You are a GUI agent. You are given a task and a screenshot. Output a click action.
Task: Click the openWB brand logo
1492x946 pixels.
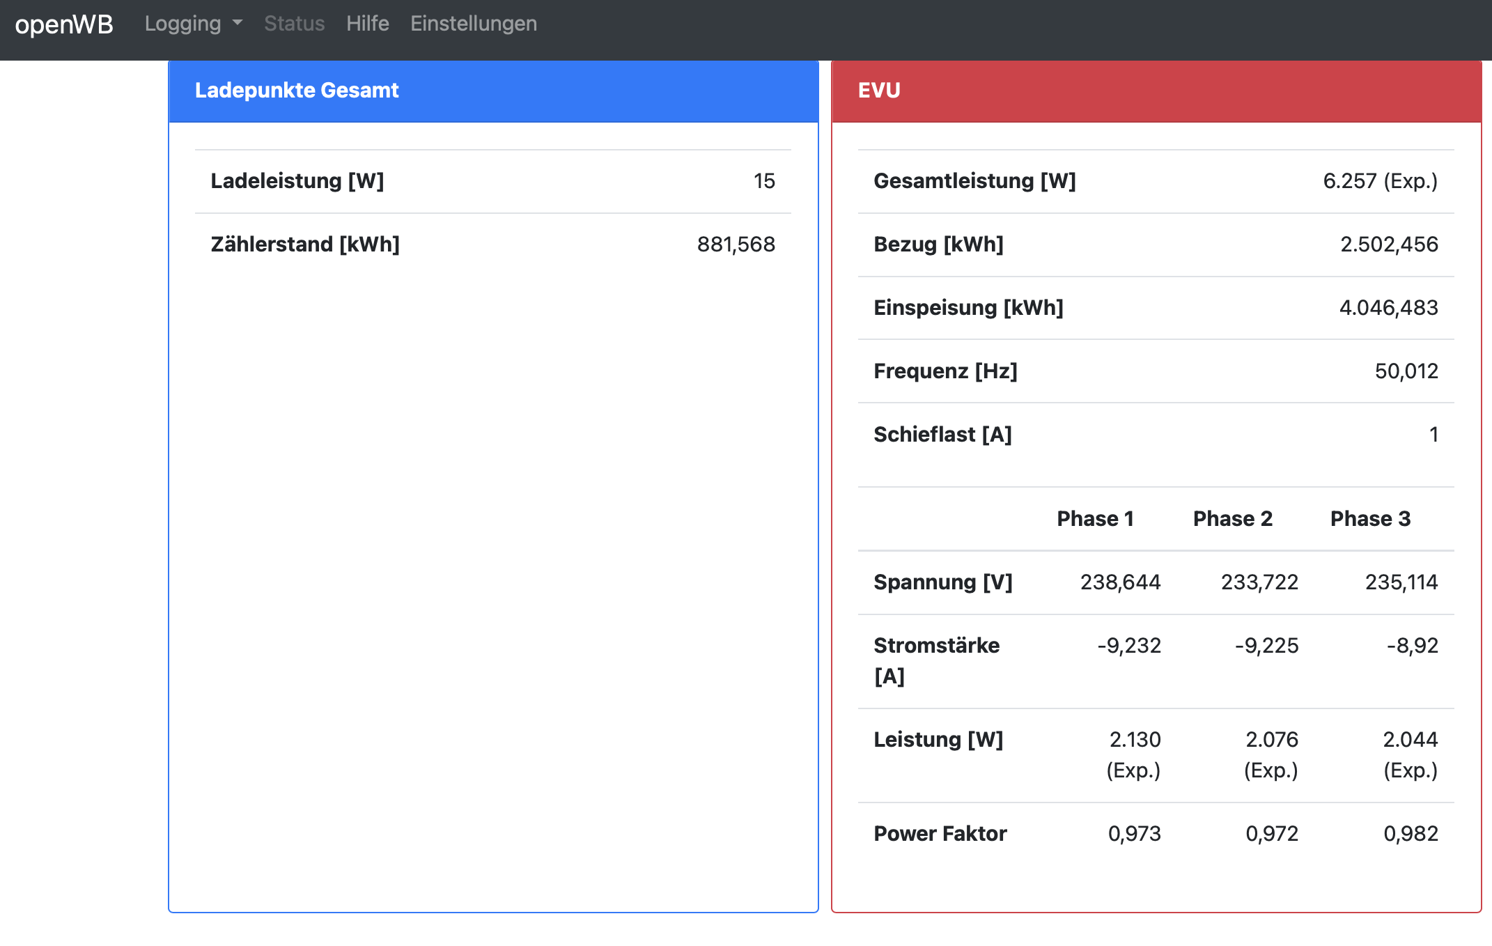(64, 24)
